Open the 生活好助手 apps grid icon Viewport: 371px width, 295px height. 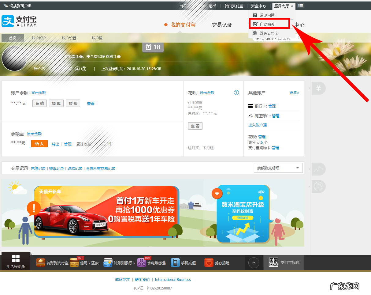tap(16, 259)
